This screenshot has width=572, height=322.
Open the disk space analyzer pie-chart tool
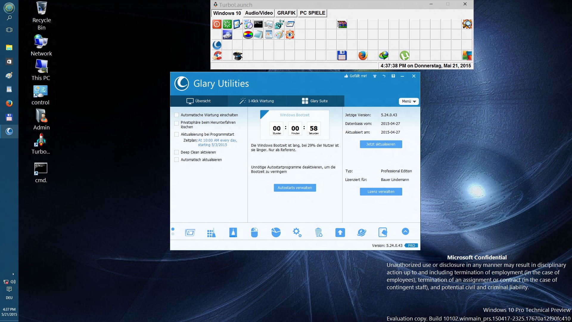pyautogui.click(x=276, y=232)
